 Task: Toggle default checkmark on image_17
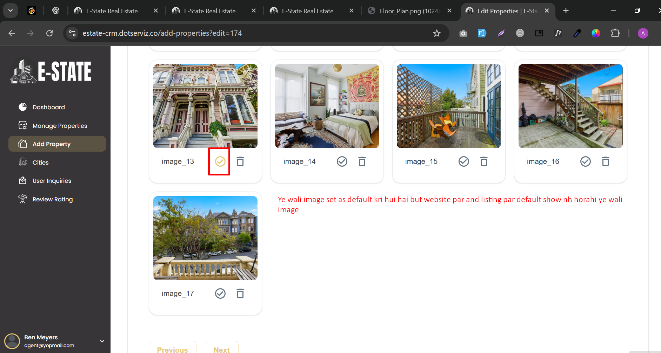(x=220, y=293)
